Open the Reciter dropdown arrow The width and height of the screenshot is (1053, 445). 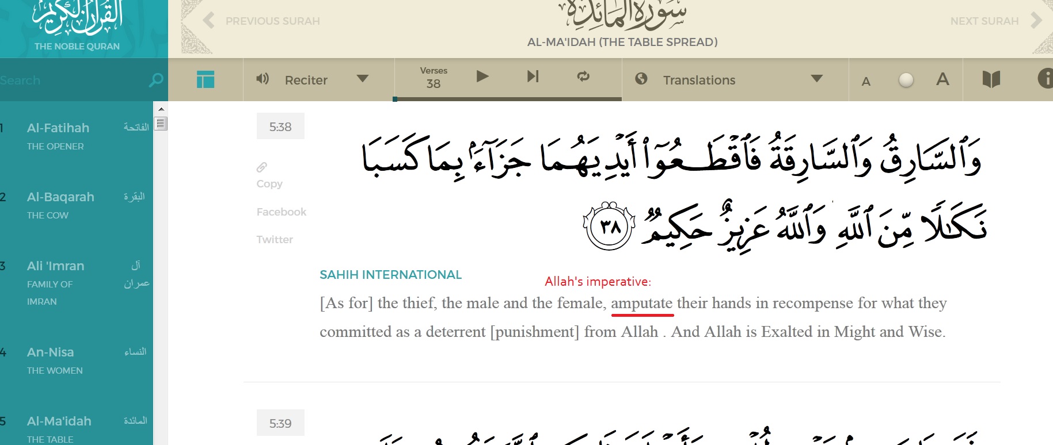coord(362,79)
